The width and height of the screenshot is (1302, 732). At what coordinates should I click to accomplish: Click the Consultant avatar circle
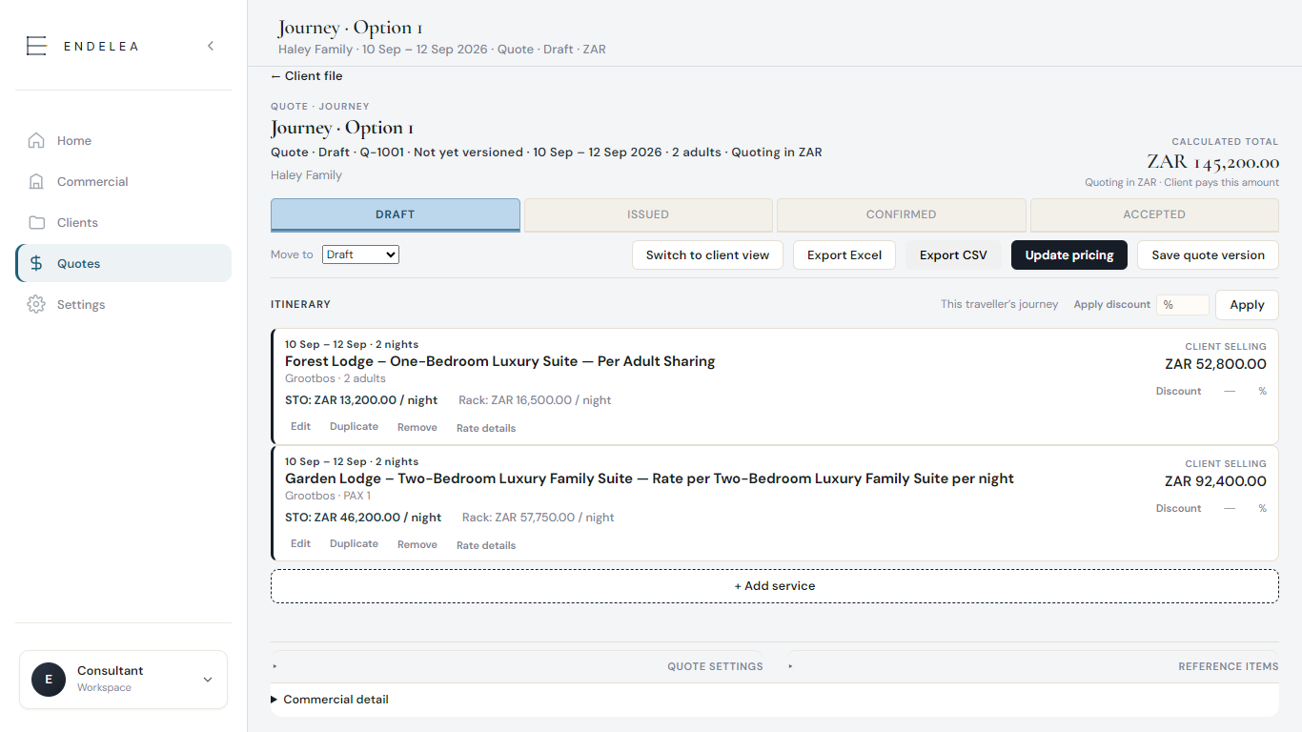49,680
